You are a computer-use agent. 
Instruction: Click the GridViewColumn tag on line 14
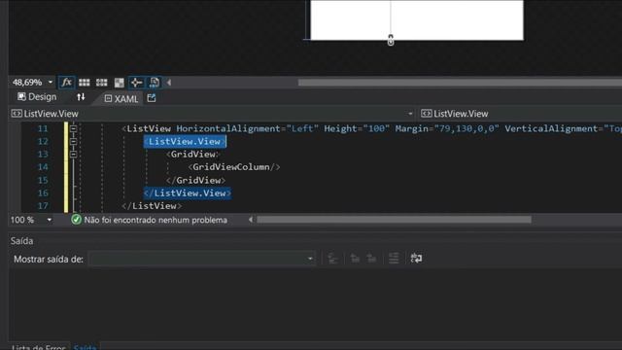click(x=234, y=167)
